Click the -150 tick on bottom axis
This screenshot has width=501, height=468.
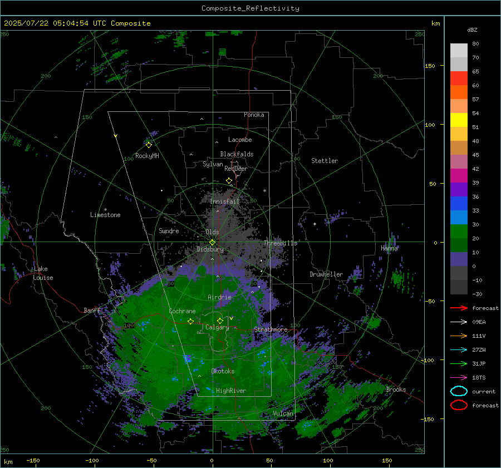tap(33, 460)
